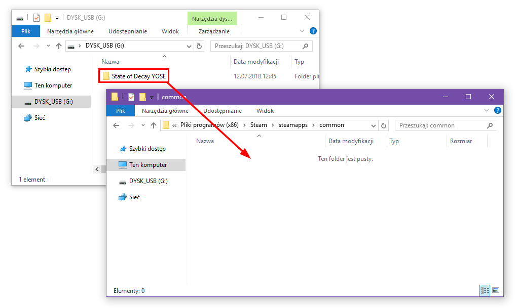Image resolution: width=516 pixels, height=308 pixels.
Task: Click the back arrow in the DYSK_USB window
Action: click(x=21, y=46)
